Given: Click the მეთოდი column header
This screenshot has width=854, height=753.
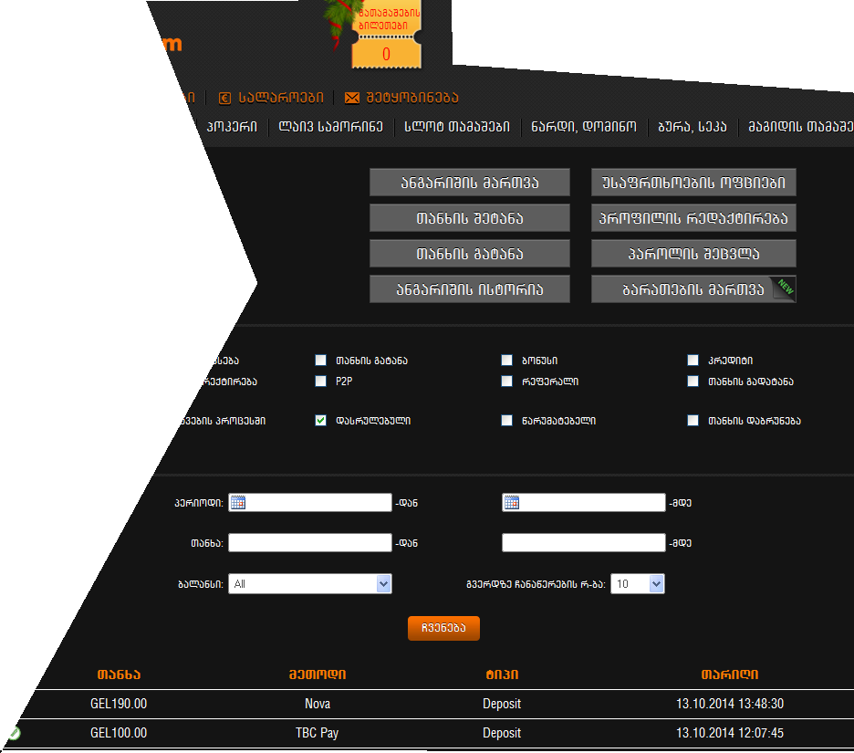Looking at the screenshot, I should (317, 674).
